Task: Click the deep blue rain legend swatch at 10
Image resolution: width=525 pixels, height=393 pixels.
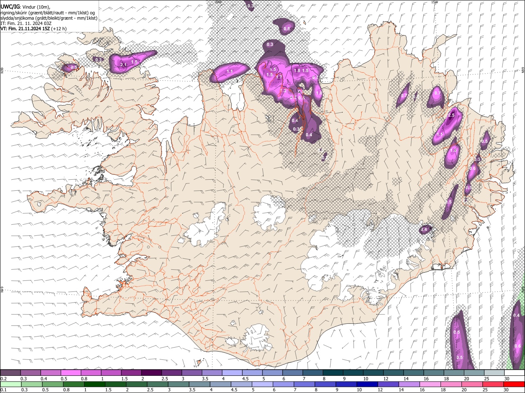Action: pyautogui.click(x=367, y=384)
